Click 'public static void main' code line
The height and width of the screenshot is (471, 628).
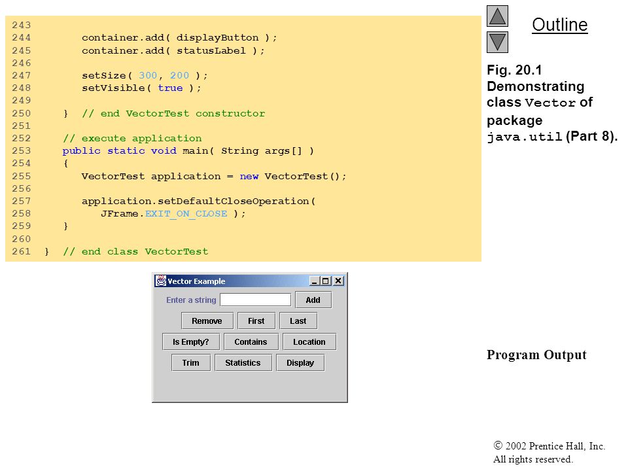[x=188, y=151]
